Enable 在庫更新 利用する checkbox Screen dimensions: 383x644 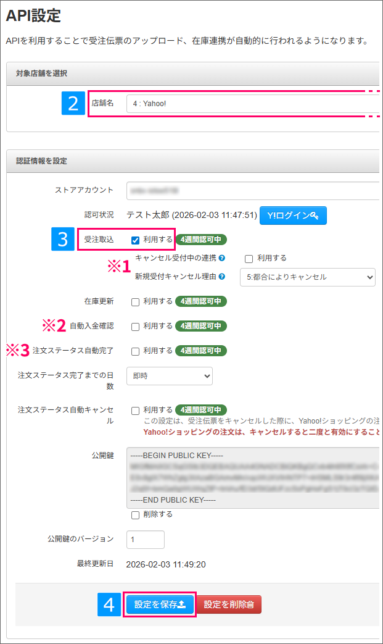[x=135, y=302]
